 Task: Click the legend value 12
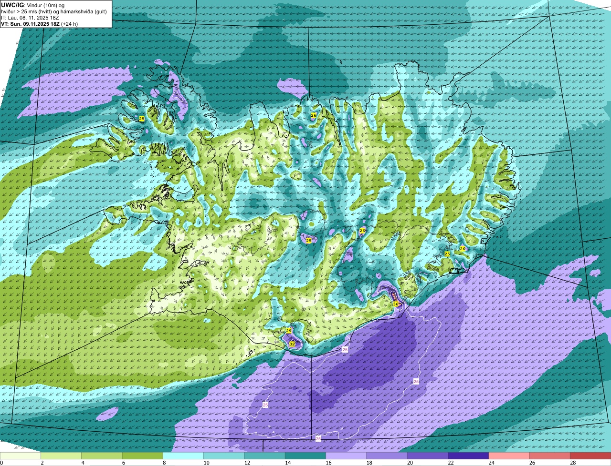[x=247, y=463]
